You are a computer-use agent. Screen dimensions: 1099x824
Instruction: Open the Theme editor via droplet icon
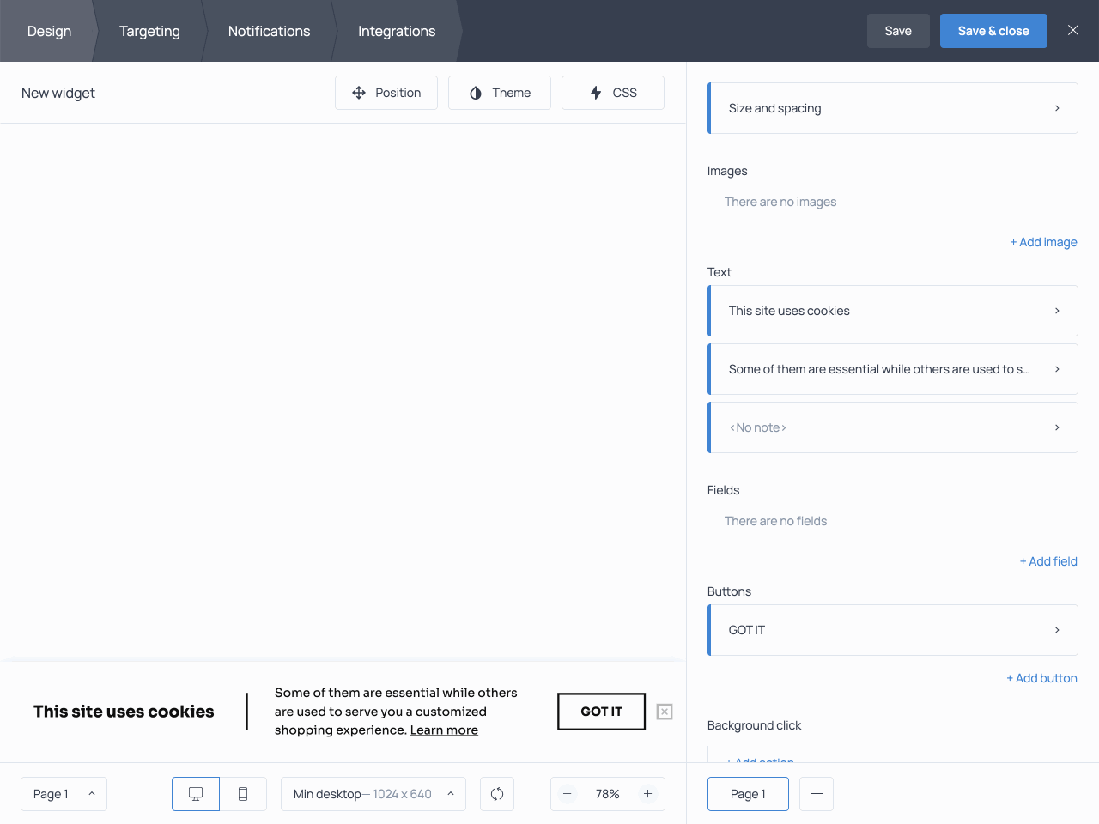pyautogui.click(x=477, y=92)
